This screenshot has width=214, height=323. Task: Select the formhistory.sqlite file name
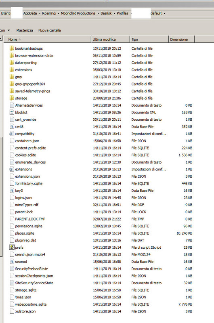click(x=29, y=183)
